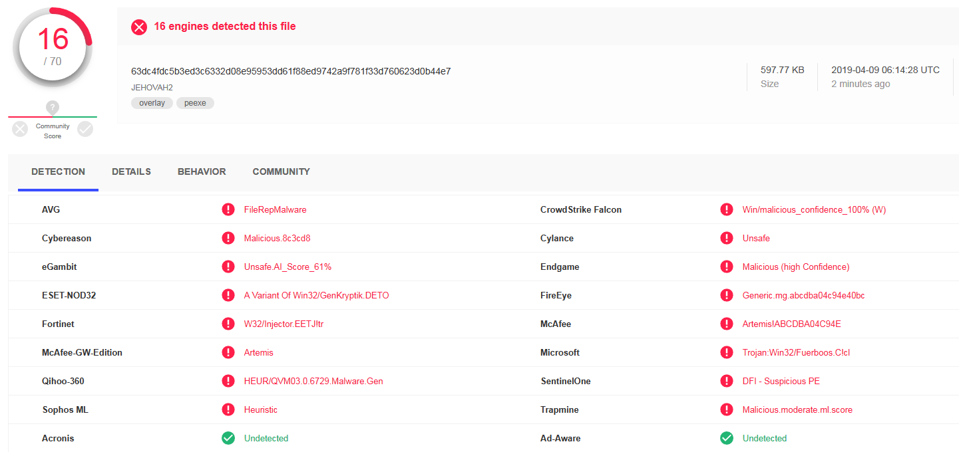Click the JEHOVAH2 file name

(152, 87)
